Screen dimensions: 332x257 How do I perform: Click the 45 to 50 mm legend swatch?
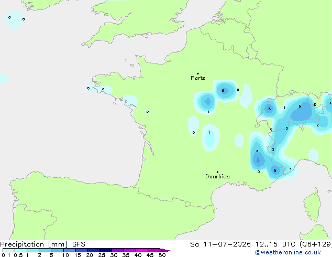[x=154, y=250]
